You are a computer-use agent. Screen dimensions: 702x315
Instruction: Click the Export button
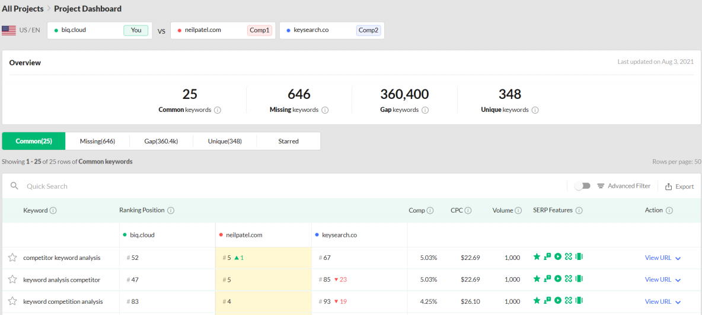point(679,187)
